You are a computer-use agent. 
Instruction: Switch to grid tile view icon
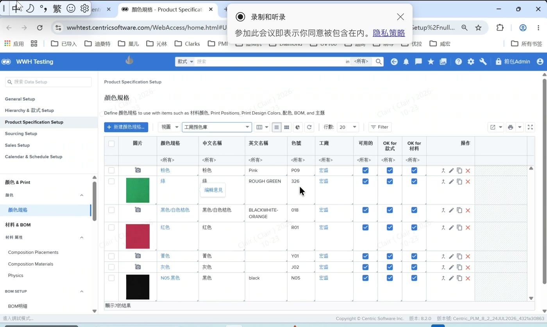[287, 127]
